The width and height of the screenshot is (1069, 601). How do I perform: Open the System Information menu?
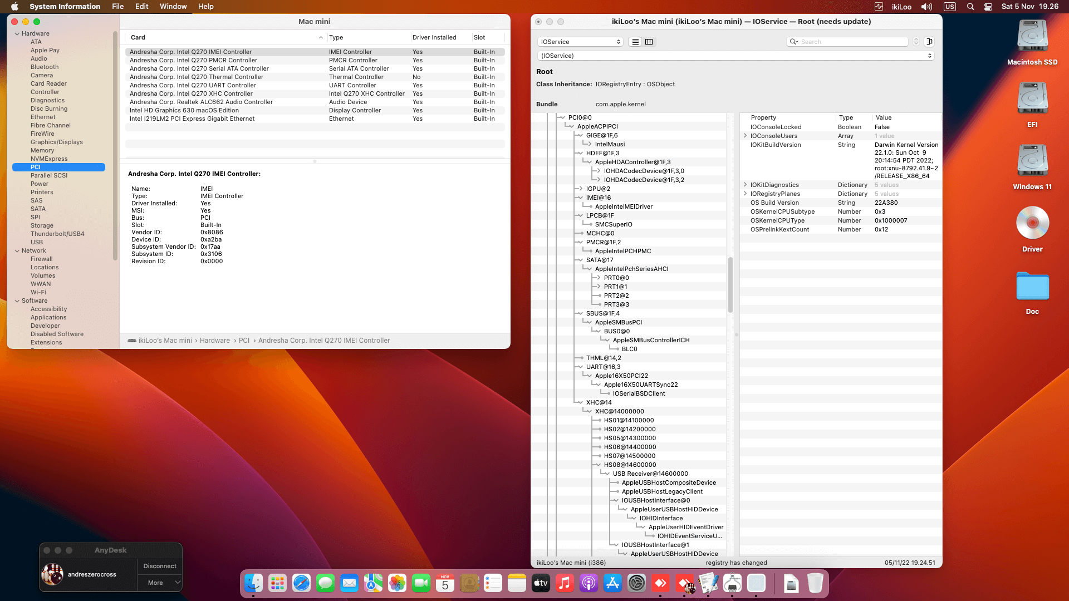(65, 7)
